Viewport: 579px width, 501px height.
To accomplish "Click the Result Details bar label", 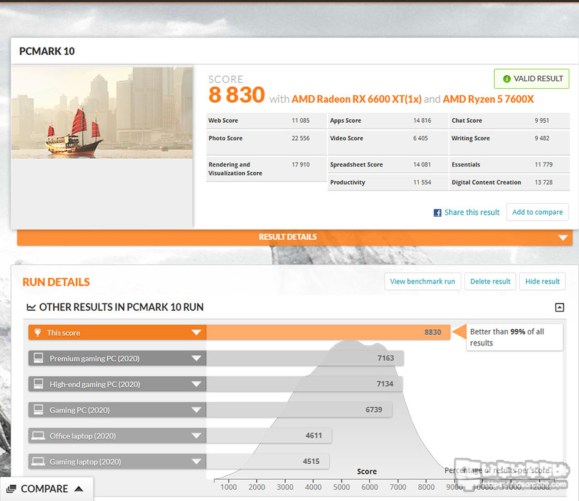I will [x=288, y=237].
